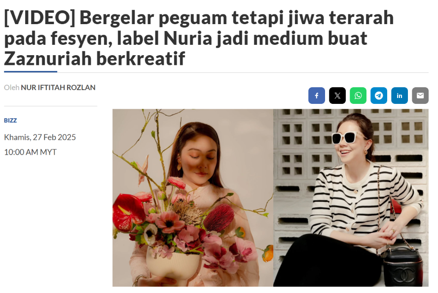Share the article via Telegram

378,96
